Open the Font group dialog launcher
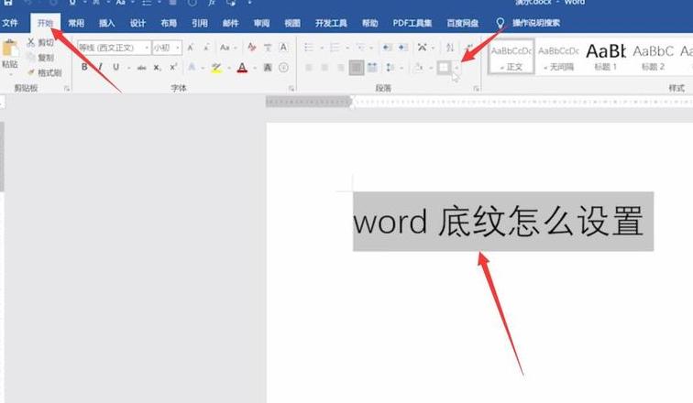The width and height of the screenshot is (693, 403). pos(291,89)
